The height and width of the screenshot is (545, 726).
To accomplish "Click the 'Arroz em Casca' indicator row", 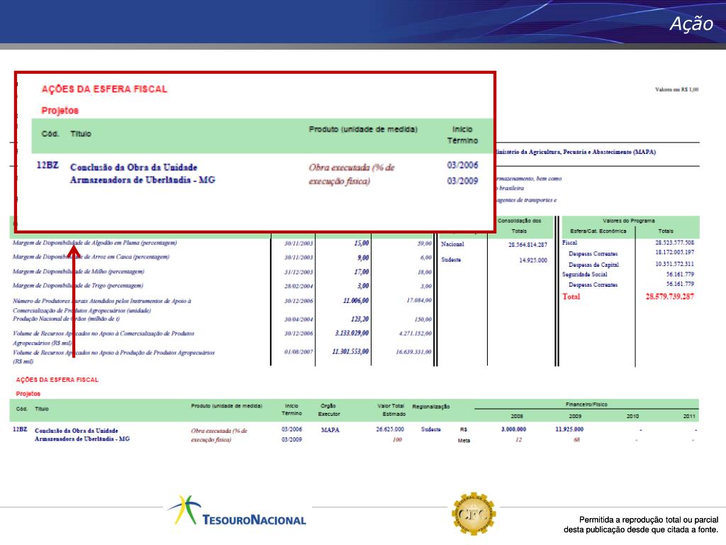I will click(91, 257).
